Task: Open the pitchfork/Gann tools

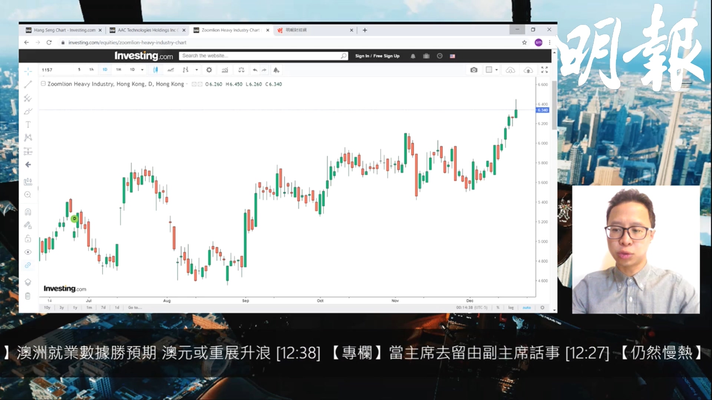Action: click(x=28, y=98)
